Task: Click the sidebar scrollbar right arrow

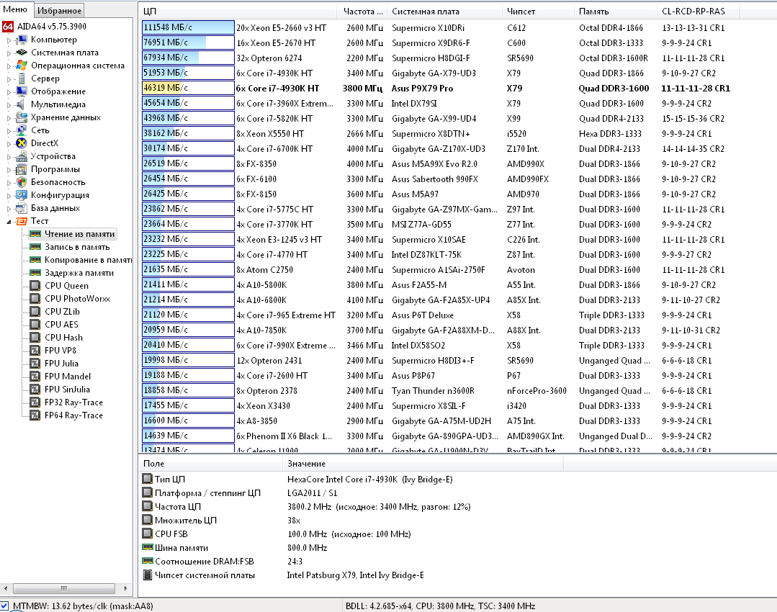Action: [x=126, y=589]
